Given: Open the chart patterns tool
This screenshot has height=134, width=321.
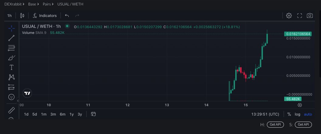Looking at the screenshot, I should tap(12, 77).
